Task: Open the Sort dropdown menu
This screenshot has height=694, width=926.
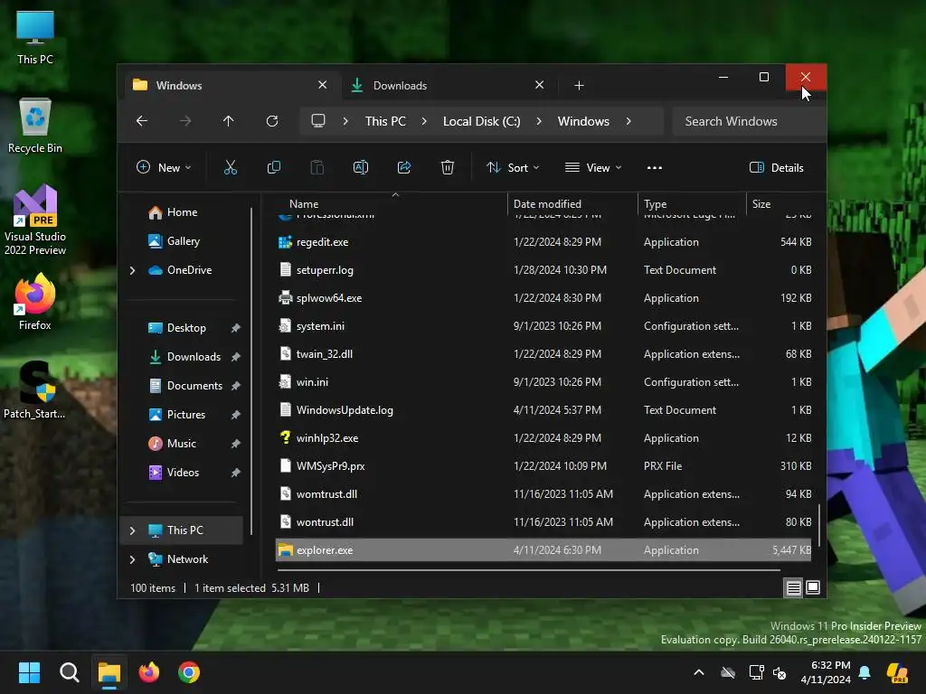Action: 513,167
